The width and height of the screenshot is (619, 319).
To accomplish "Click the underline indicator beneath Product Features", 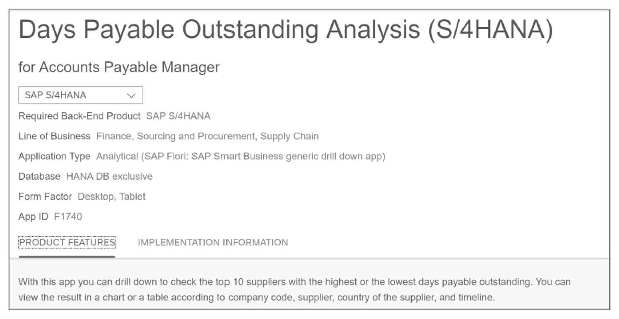I will (67, 257).
